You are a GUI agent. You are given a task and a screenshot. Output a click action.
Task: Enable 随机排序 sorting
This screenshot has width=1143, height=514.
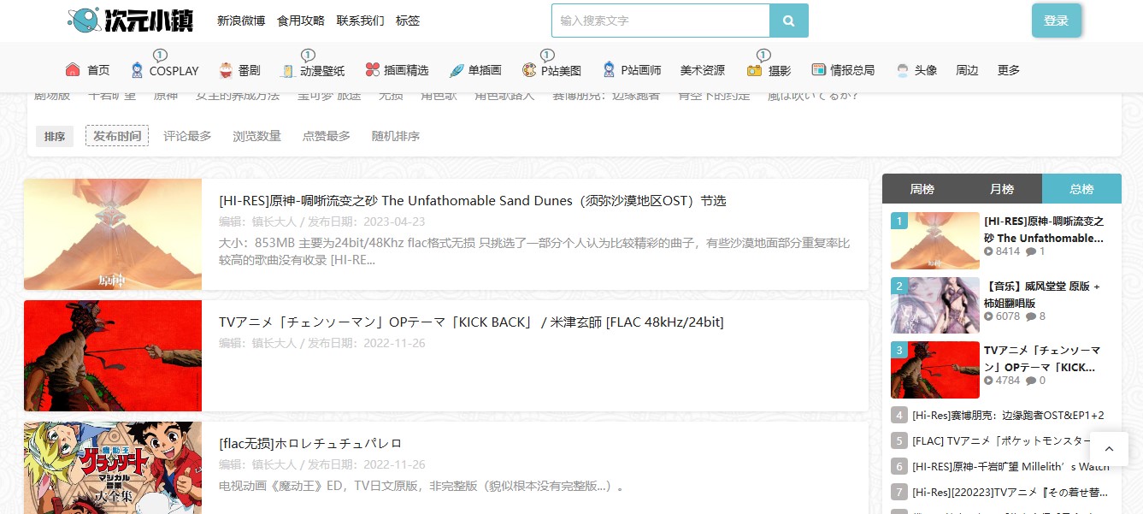395,135
